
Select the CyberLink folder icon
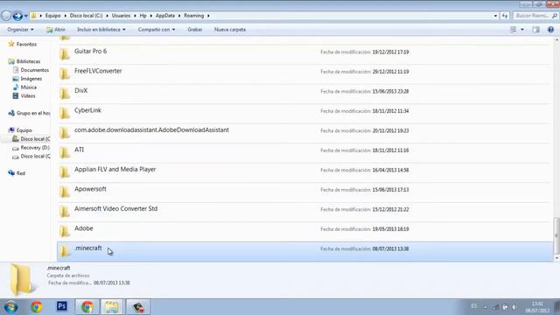65,114
